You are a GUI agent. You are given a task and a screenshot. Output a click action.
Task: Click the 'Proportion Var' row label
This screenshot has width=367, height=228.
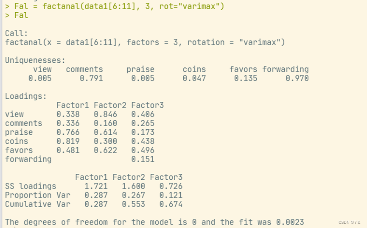pyautogui.click(x=38, y=195)
